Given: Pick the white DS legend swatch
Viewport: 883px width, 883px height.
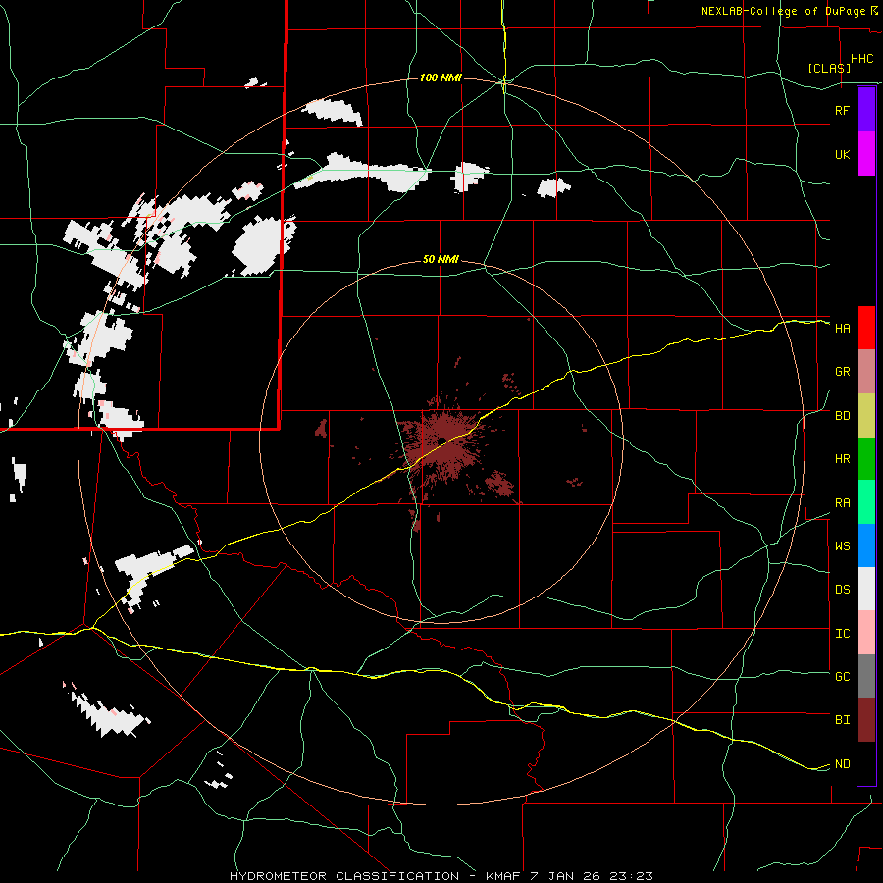Looking at the screenshot, I should [866, 589].
